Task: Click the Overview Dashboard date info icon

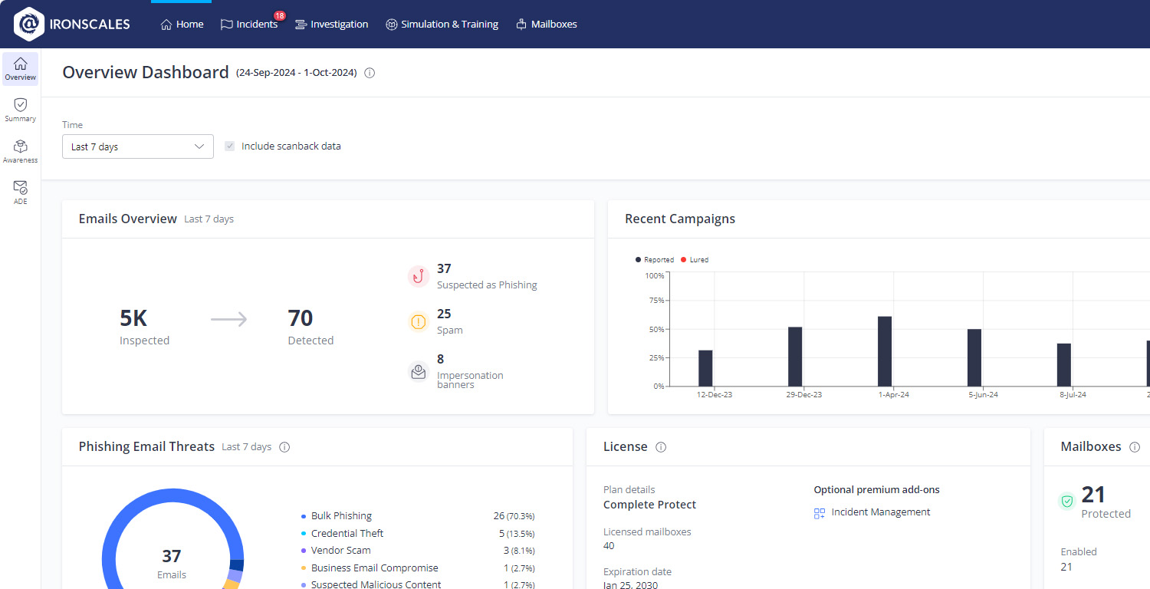Action: click(370, 73)
